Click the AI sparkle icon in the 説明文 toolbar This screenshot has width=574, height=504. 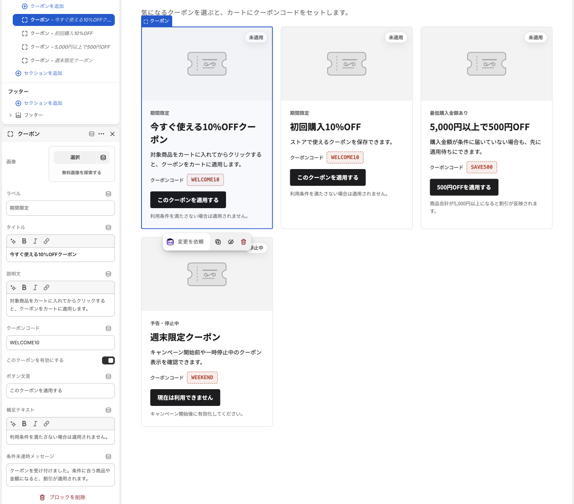coord(13,287)
